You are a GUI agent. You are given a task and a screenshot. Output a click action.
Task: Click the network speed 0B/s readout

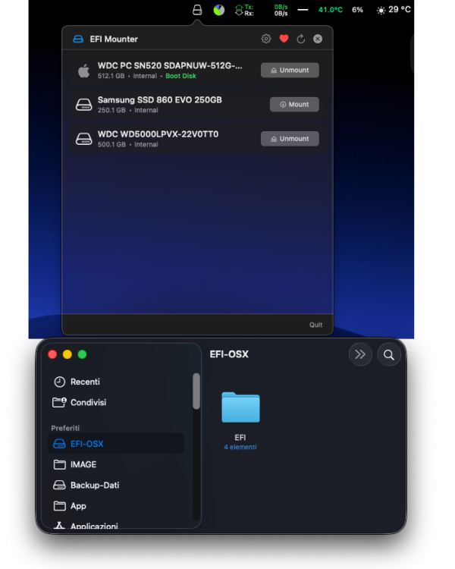pos(281,10)
